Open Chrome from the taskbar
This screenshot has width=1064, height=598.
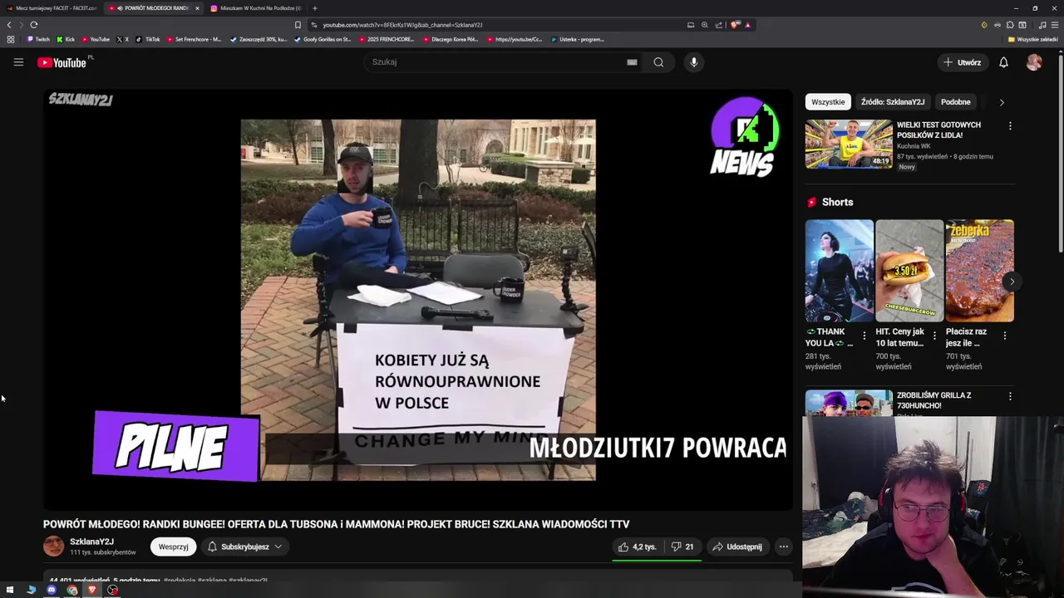pos(72,590)
